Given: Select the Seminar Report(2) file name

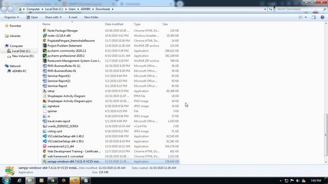Looking at the screenshot, I should click(59, 81).
